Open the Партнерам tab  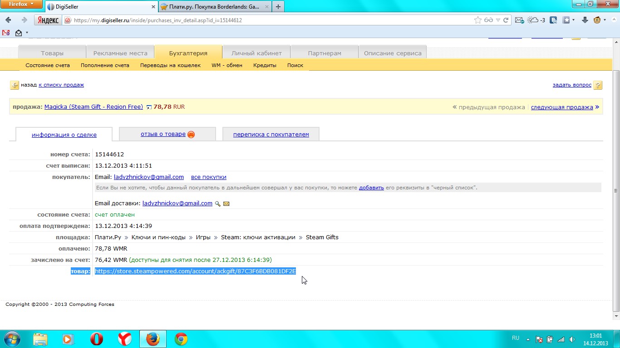click(x=325, y=53)
